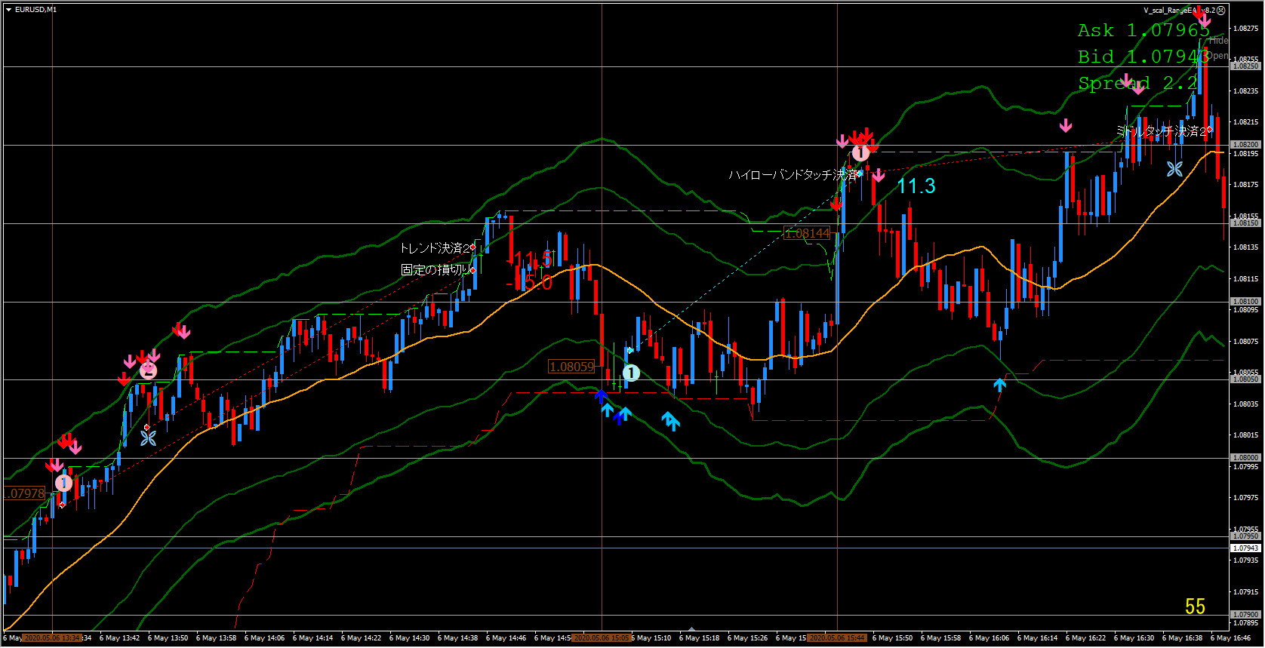Click the sad-face Expert Advisor status icon
The height and width of the screenshot is (648, 1265).
(1221, 11)
